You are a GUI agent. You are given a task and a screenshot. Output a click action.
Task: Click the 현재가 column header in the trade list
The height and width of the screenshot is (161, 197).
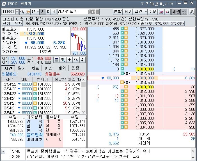coord(43,79)
